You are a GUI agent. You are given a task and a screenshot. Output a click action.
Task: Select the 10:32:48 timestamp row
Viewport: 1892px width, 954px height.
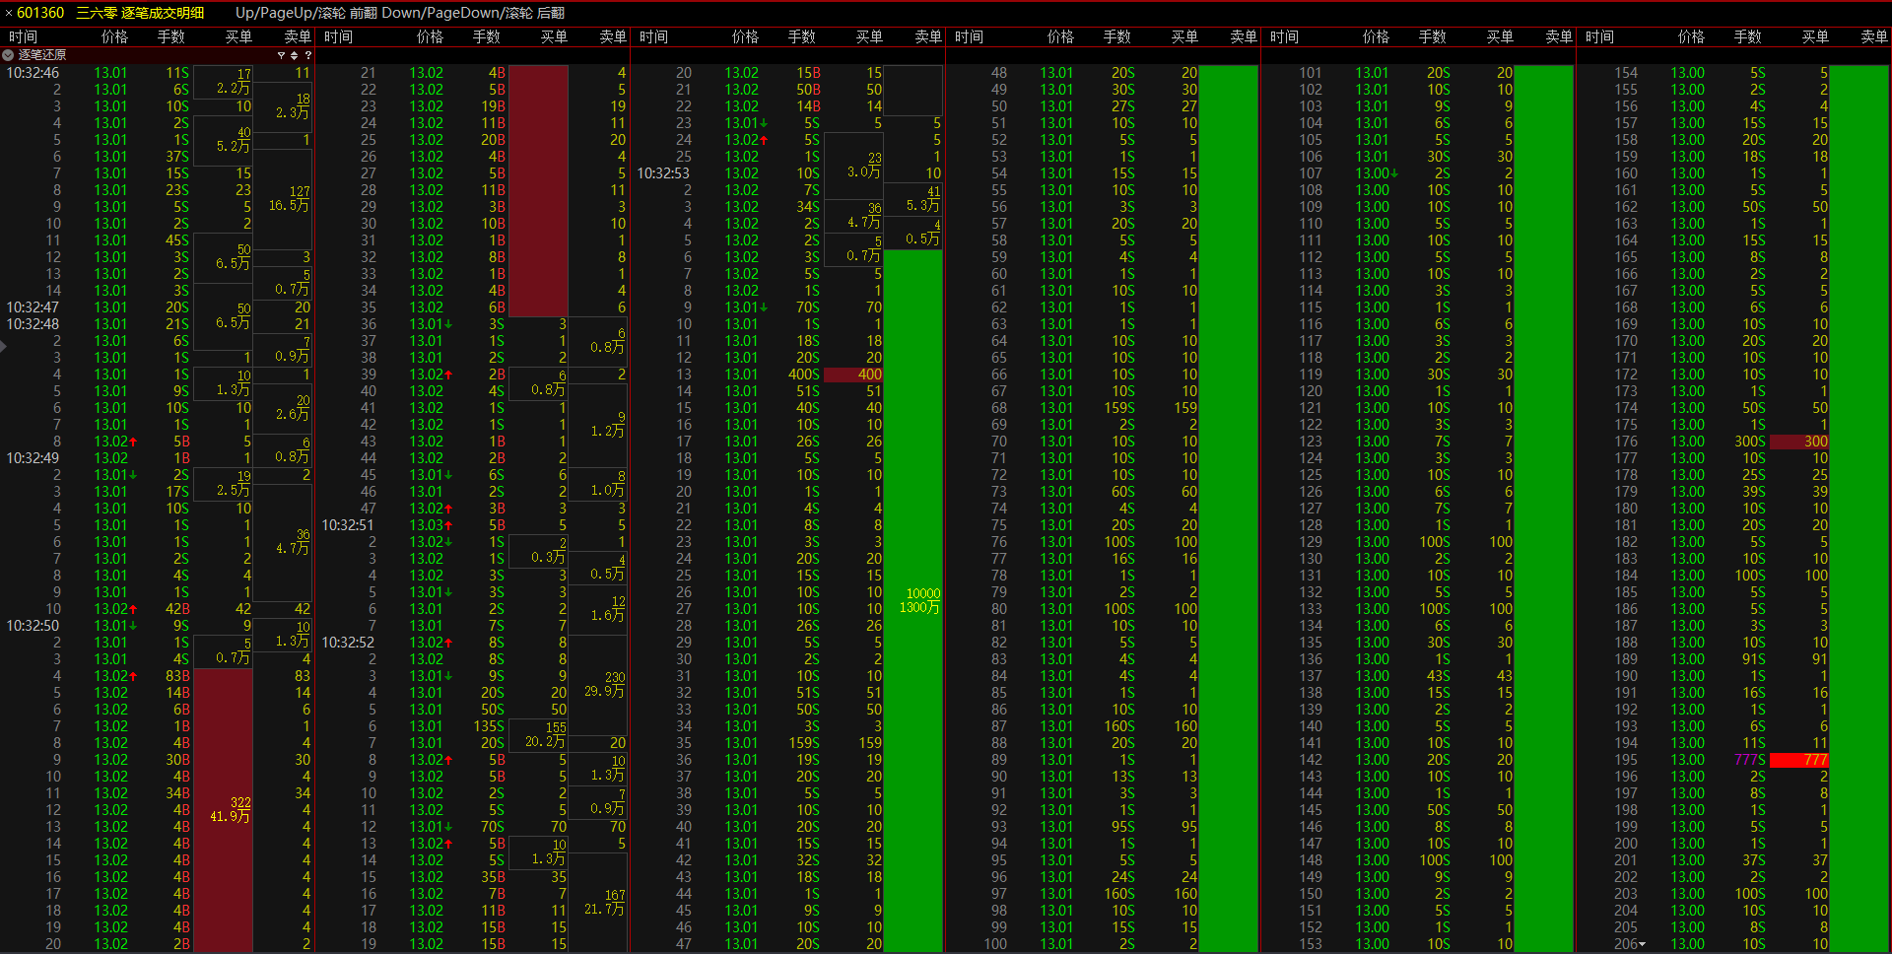(158, 324)
